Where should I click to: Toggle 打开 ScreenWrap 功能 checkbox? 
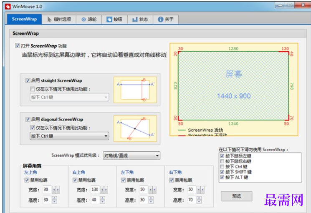[x=18, y=46]
